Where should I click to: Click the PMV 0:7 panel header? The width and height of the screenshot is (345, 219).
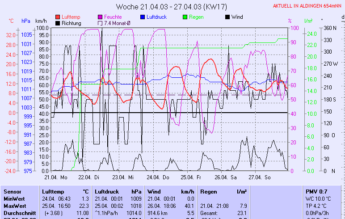pos(316,191)
